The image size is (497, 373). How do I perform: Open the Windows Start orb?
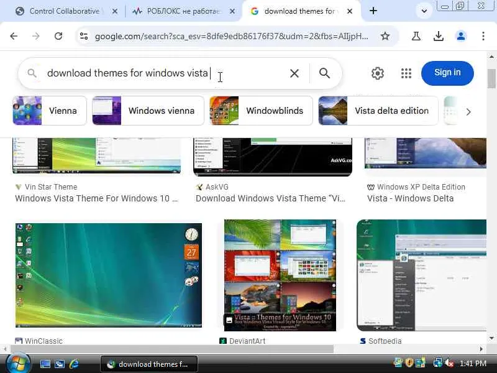[x=18, y=364]
